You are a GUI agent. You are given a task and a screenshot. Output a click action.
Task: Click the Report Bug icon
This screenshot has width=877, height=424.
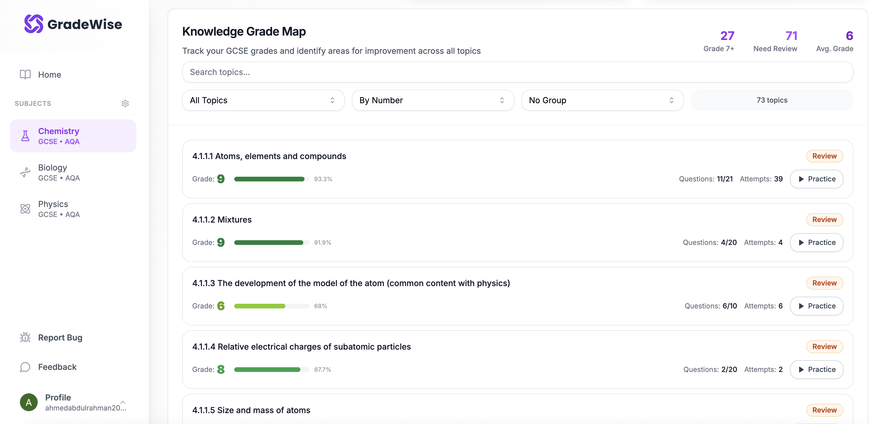25,337
